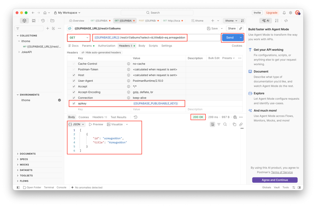
Task: Click Agree and Continue
Action: pyautogui.click(x=275, y=180)
